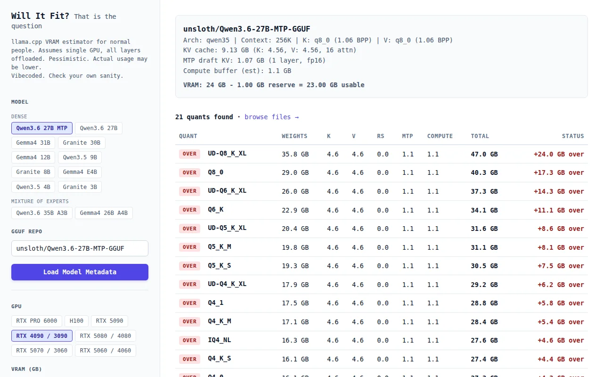Select the RTX PRO 6000 GPU
Image resolution: width=603 pixels, height=377 pixels.
pyautogui.click(x=37, y=321)
